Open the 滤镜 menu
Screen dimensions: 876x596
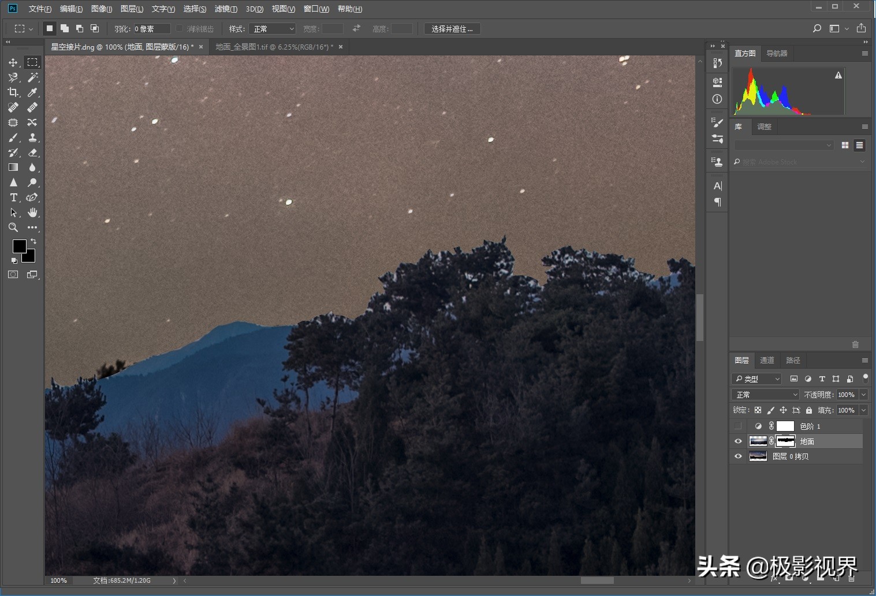[x=225, y=9]
